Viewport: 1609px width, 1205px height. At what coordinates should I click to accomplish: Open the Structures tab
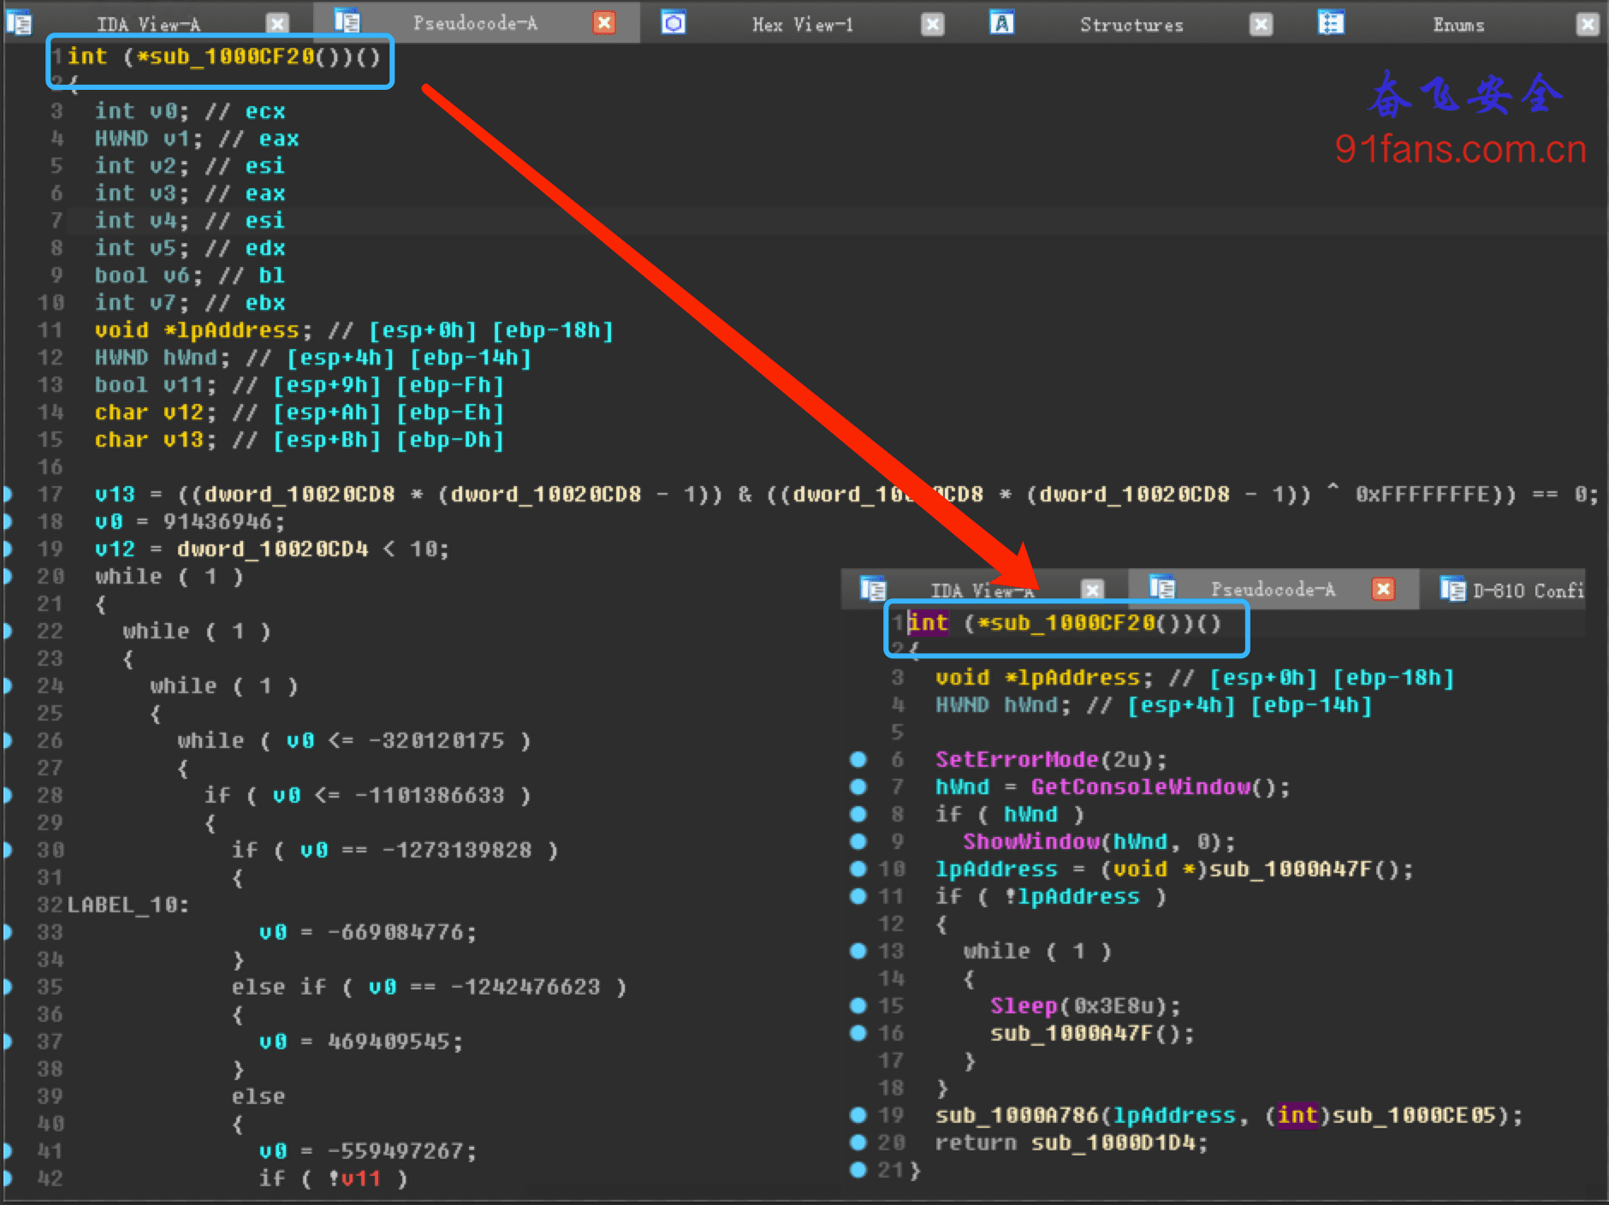click(1131, 24)
